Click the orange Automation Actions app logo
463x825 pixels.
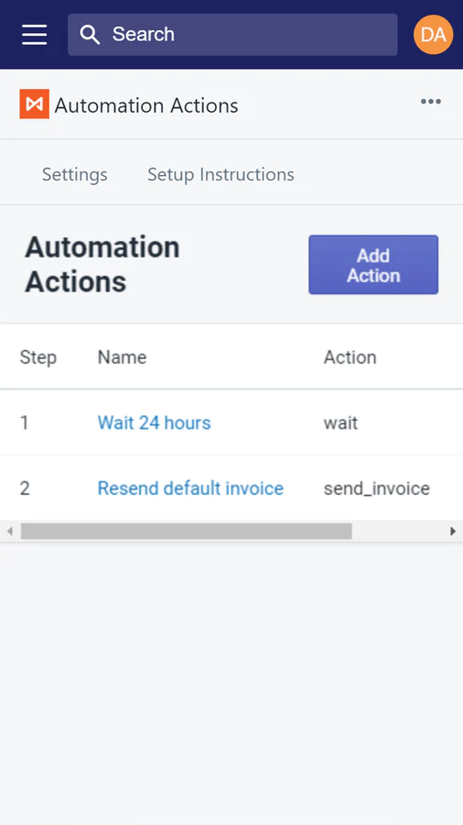[34, 104]
